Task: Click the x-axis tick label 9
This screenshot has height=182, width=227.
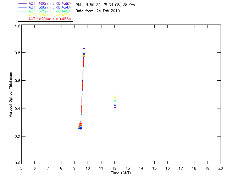Action: click(74, 168)
